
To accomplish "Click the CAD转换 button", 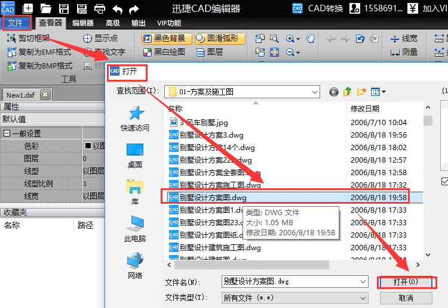I will point(317,8).
